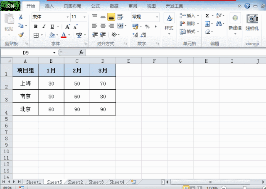Click the formula bar input
This screenshot has width=266, height=189.
click(x=175, y=53)
